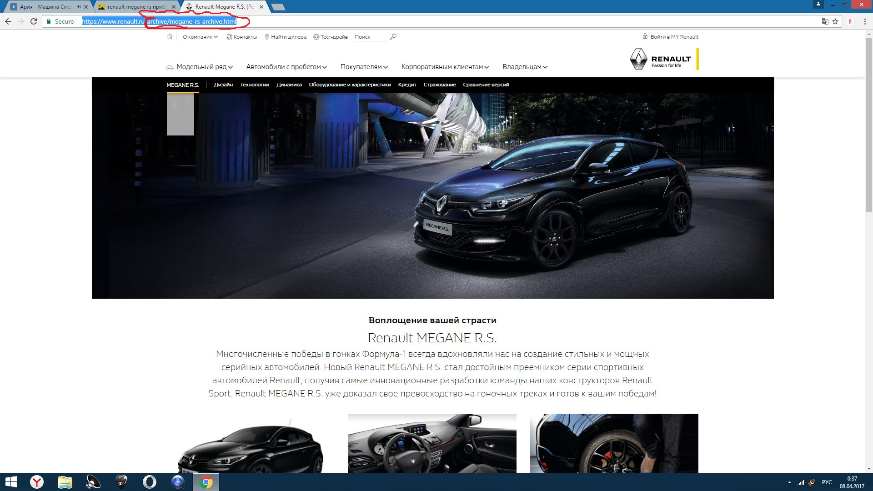Launch Yandex Browser from the taskbar

pyautogui.click(x=37, y=482)
